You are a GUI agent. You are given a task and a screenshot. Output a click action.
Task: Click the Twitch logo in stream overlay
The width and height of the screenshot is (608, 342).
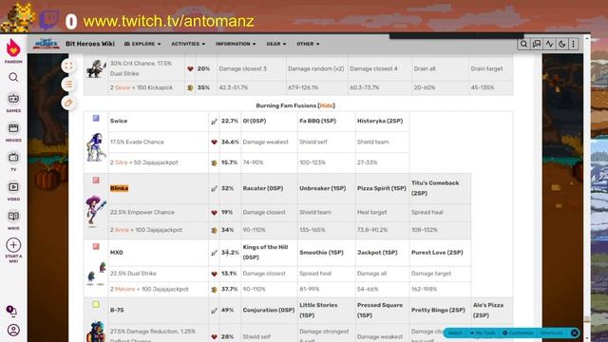pos(49,20)
